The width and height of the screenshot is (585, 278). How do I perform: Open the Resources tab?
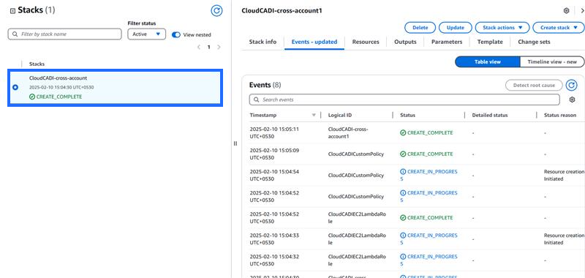366,42
